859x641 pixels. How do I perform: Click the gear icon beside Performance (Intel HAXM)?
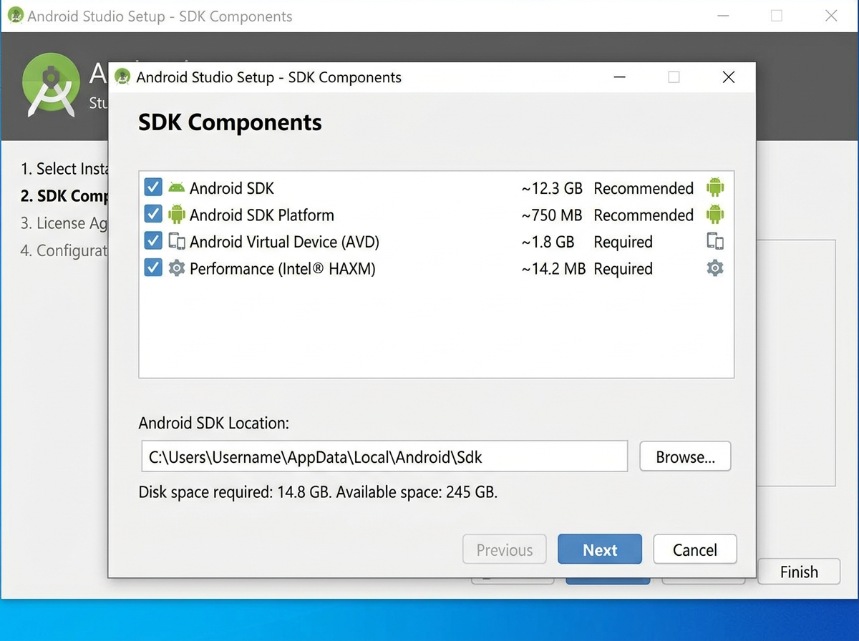[176, 268]
